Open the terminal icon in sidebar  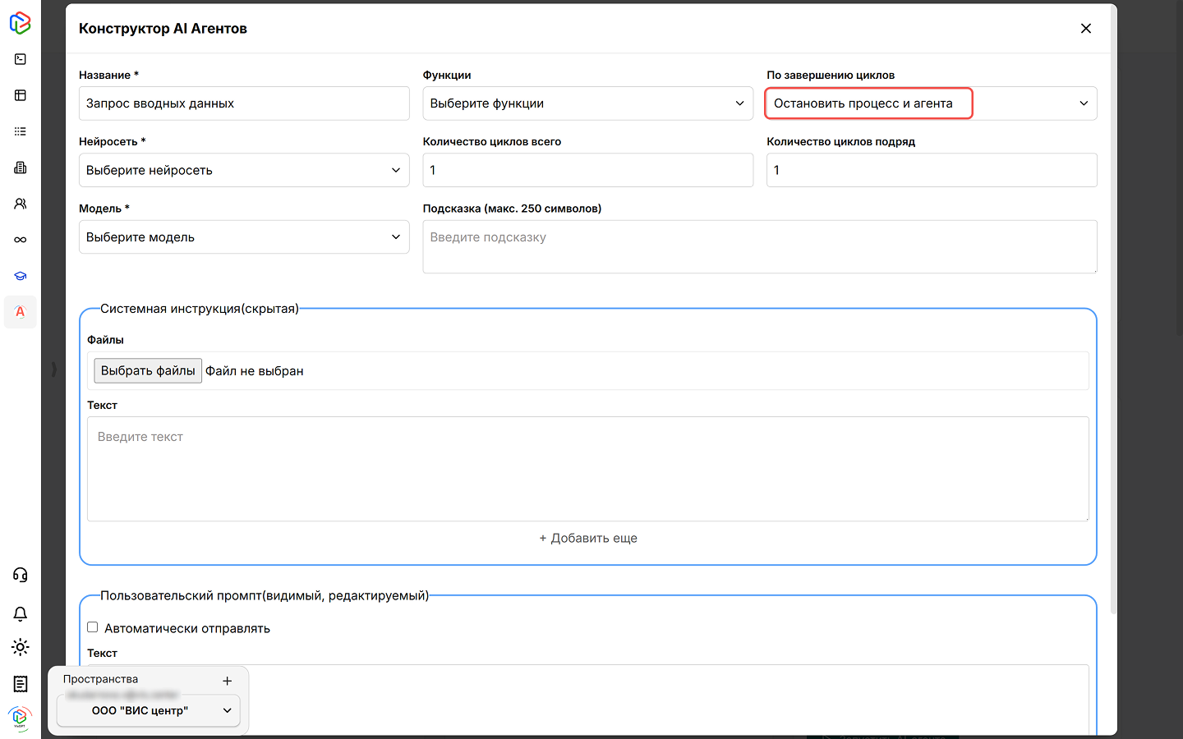coord(21,59)
